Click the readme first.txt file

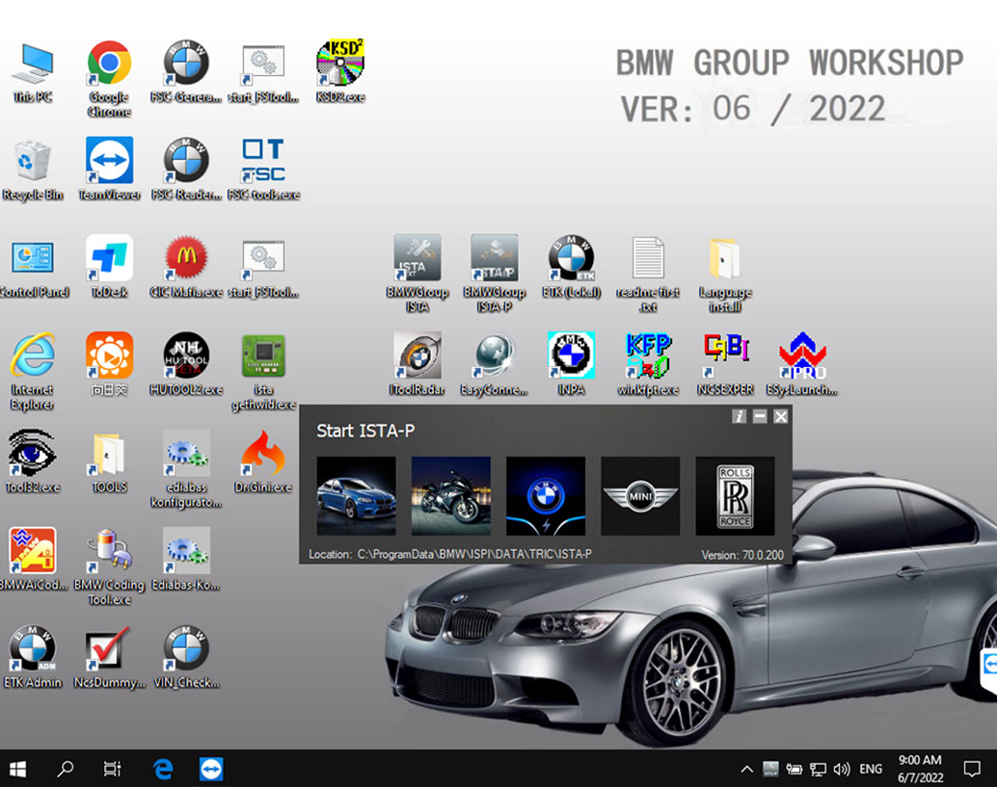648,274
